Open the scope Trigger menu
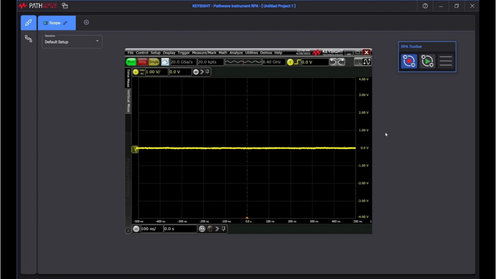Image resolution: width=496 pixels, height=279 pixels. pyautogui.click(x=184, y=53)
